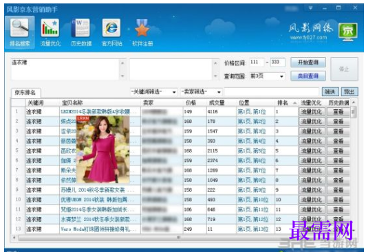This screenshot has width=366, height=252.
Task: Click the filter text input beside seller dropdown
Action: tap(272, 92)
